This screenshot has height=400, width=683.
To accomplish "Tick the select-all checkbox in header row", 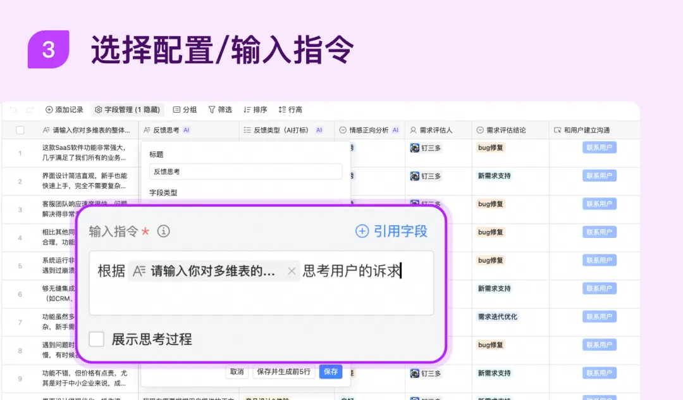I will pos(20,130).
